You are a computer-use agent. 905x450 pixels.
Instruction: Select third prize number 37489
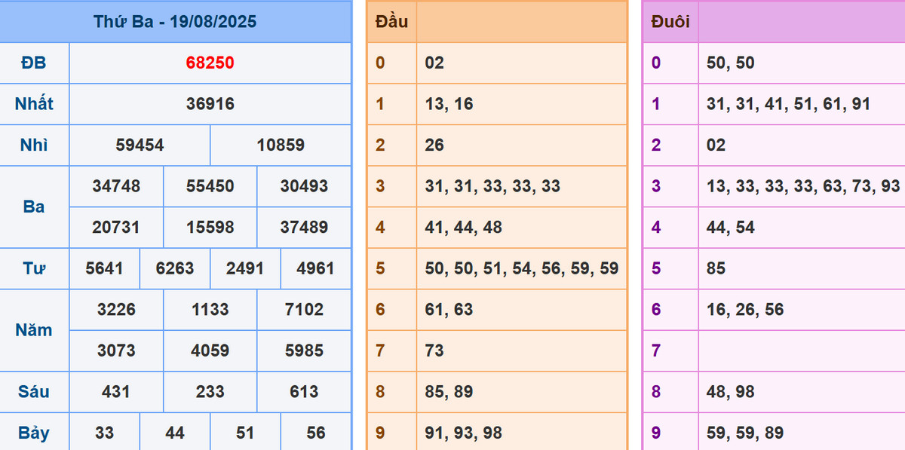304,227
